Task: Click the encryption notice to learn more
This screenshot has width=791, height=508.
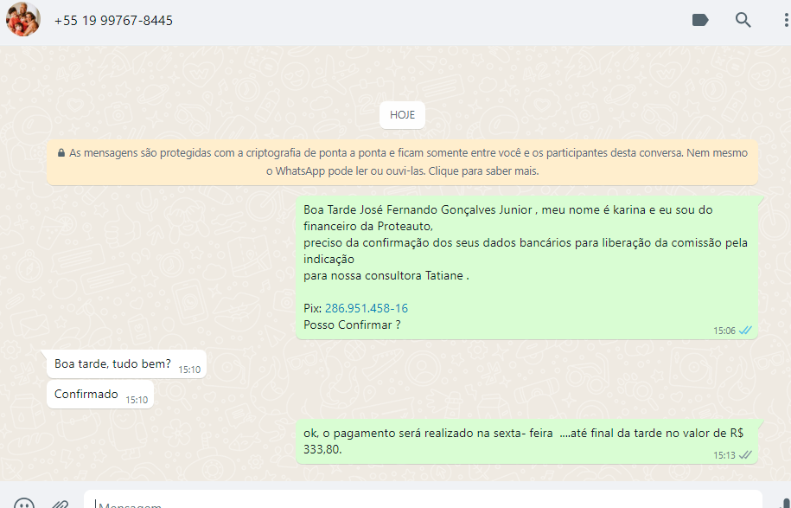Action: pyautogui.click(x=402, y=162)
